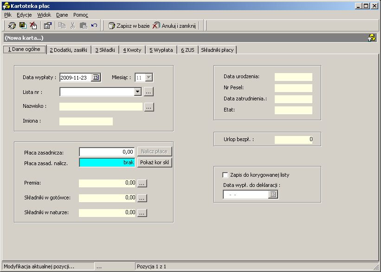
Task: Click the Nazwisko field
Action: coord(101,106)
